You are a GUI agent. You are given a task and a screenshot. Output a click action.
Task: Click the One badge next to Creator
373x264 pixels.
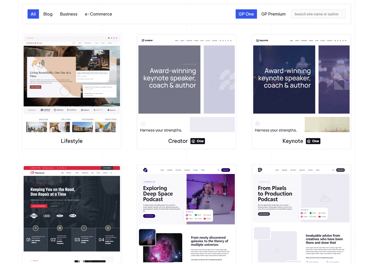click(x=198, y=141)
